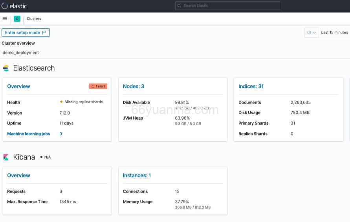Select the 5.3 GB / 8.3 GB text
350x222 pixels.
(x=188, y=124)
